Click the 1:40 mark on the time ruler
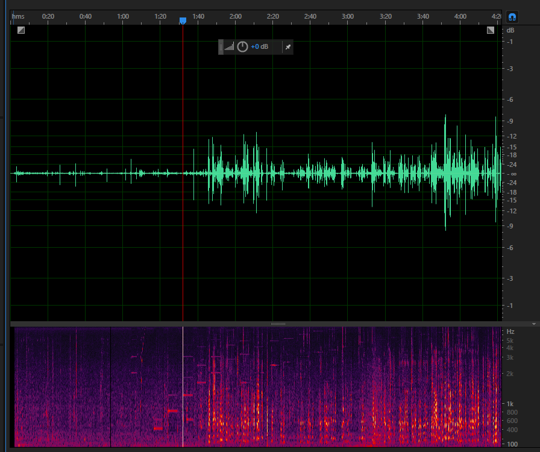The width and height of the screenshot is (540, 452). pyautogui.click(x=198, y=16)
